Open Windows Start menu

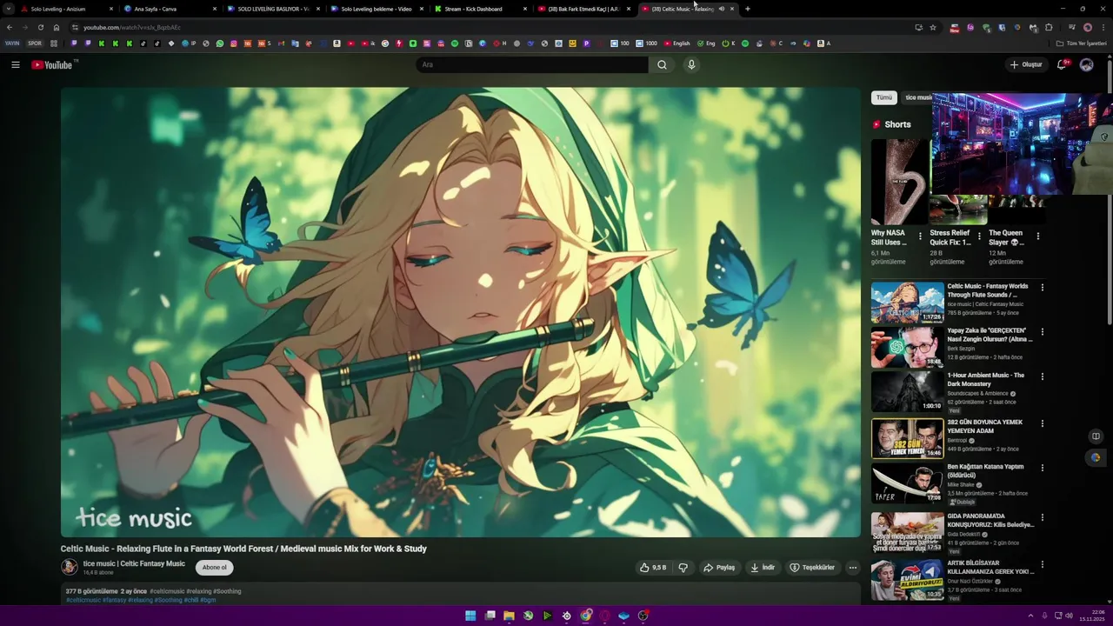(x=470, y=616)
